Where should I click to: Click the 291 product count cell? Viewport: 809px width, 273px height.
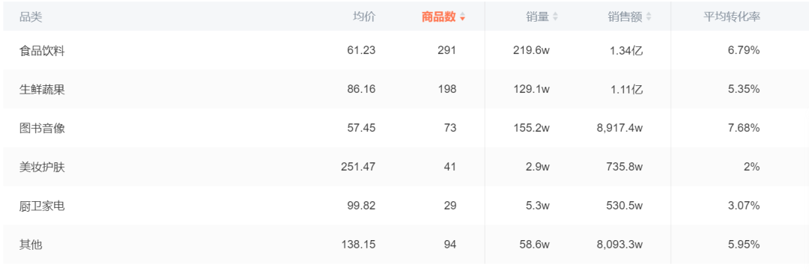pos(447,50)
